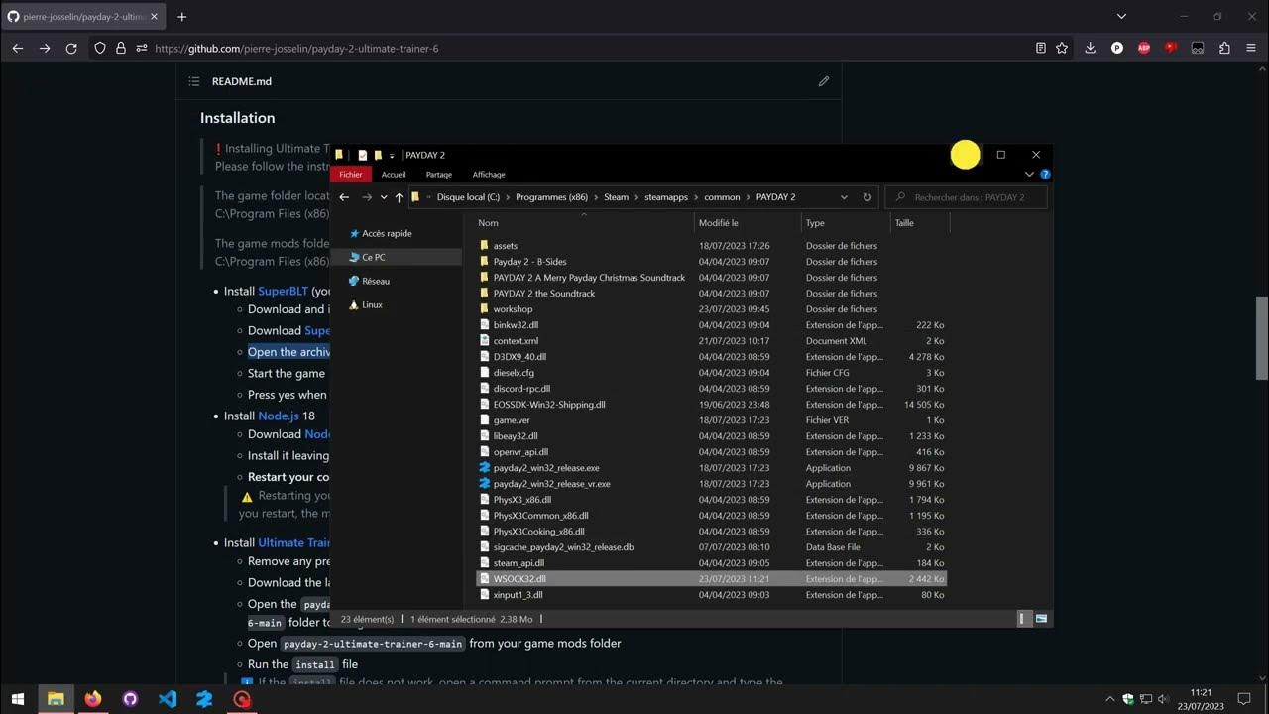Open Firefox account P icon

point(1117,48)
